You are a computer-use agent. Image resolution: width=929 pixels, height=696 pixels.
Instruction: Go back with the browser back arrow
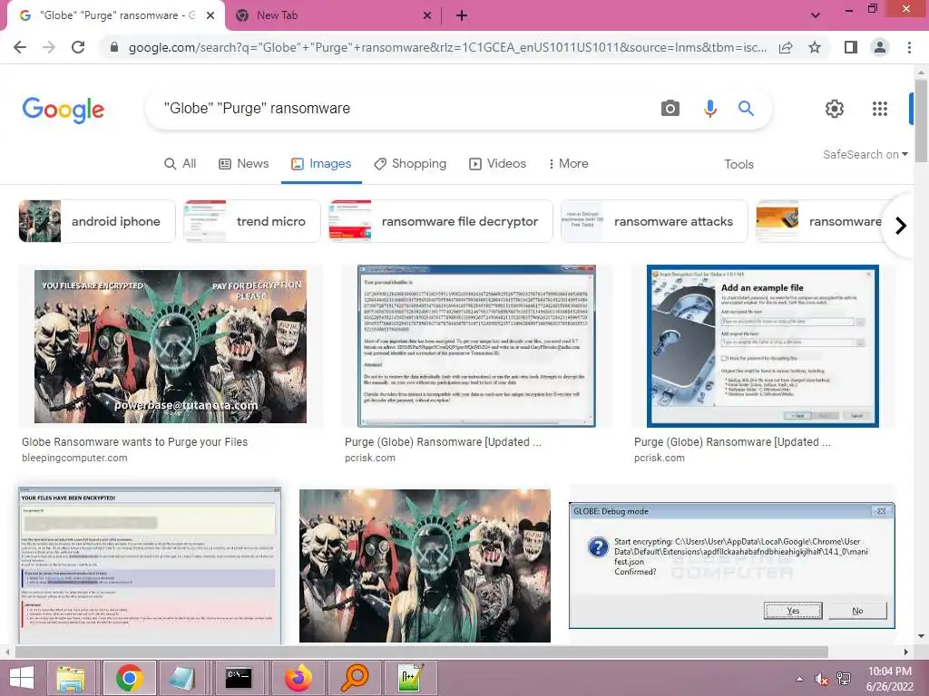(x=20, y=47)
